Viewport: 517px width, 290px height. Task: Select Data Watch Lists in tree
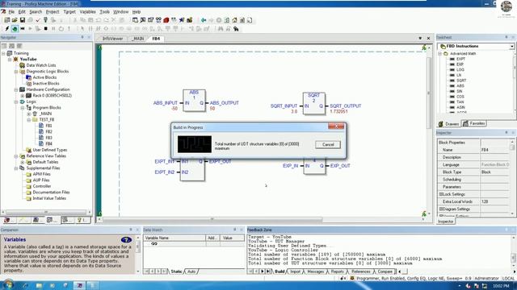[x=41, y=65]
